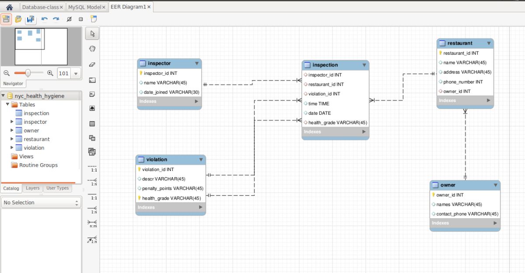Click the Undo toolbar icon

click(x=43, y=19)
